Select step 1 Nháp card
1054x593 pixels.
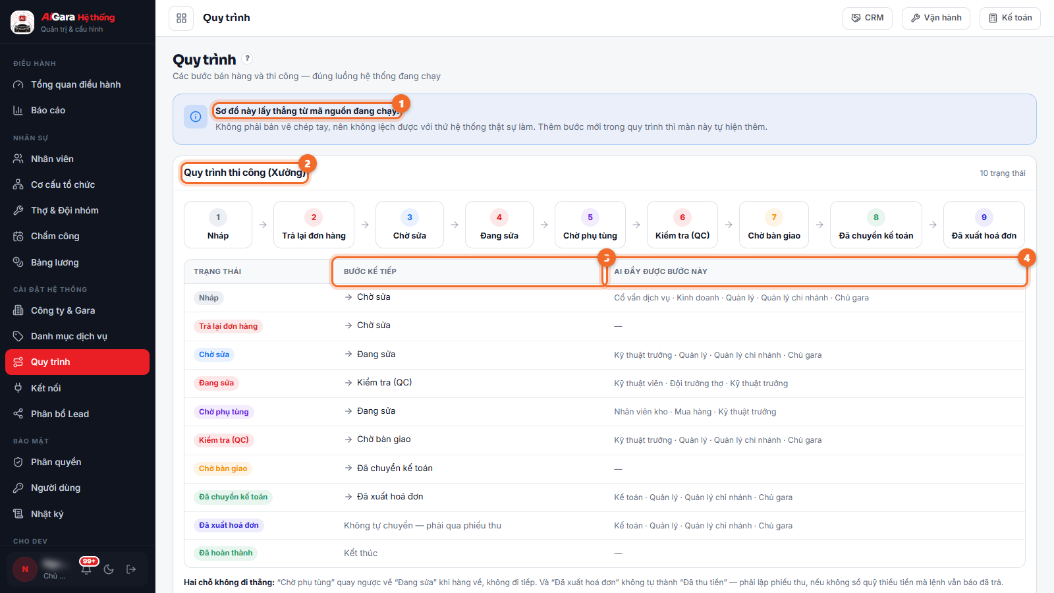pyautogui.click(x=218, y=225)
